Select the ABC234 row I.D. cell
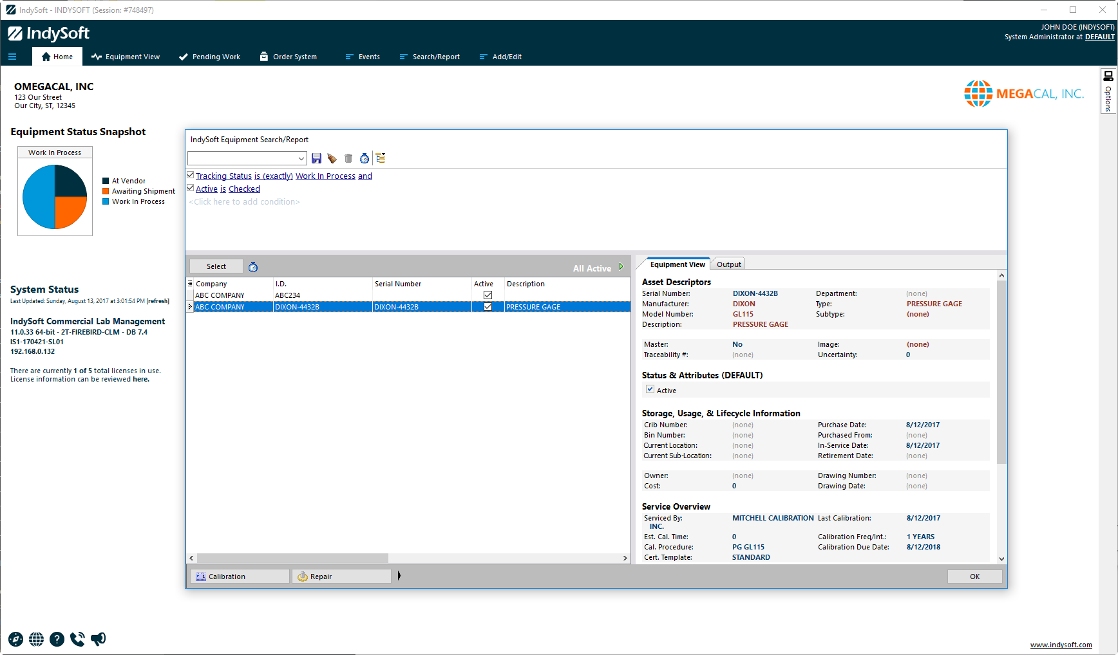This screenshot has height=655, width=1118. pyautogui.click(x=323, y=295)
